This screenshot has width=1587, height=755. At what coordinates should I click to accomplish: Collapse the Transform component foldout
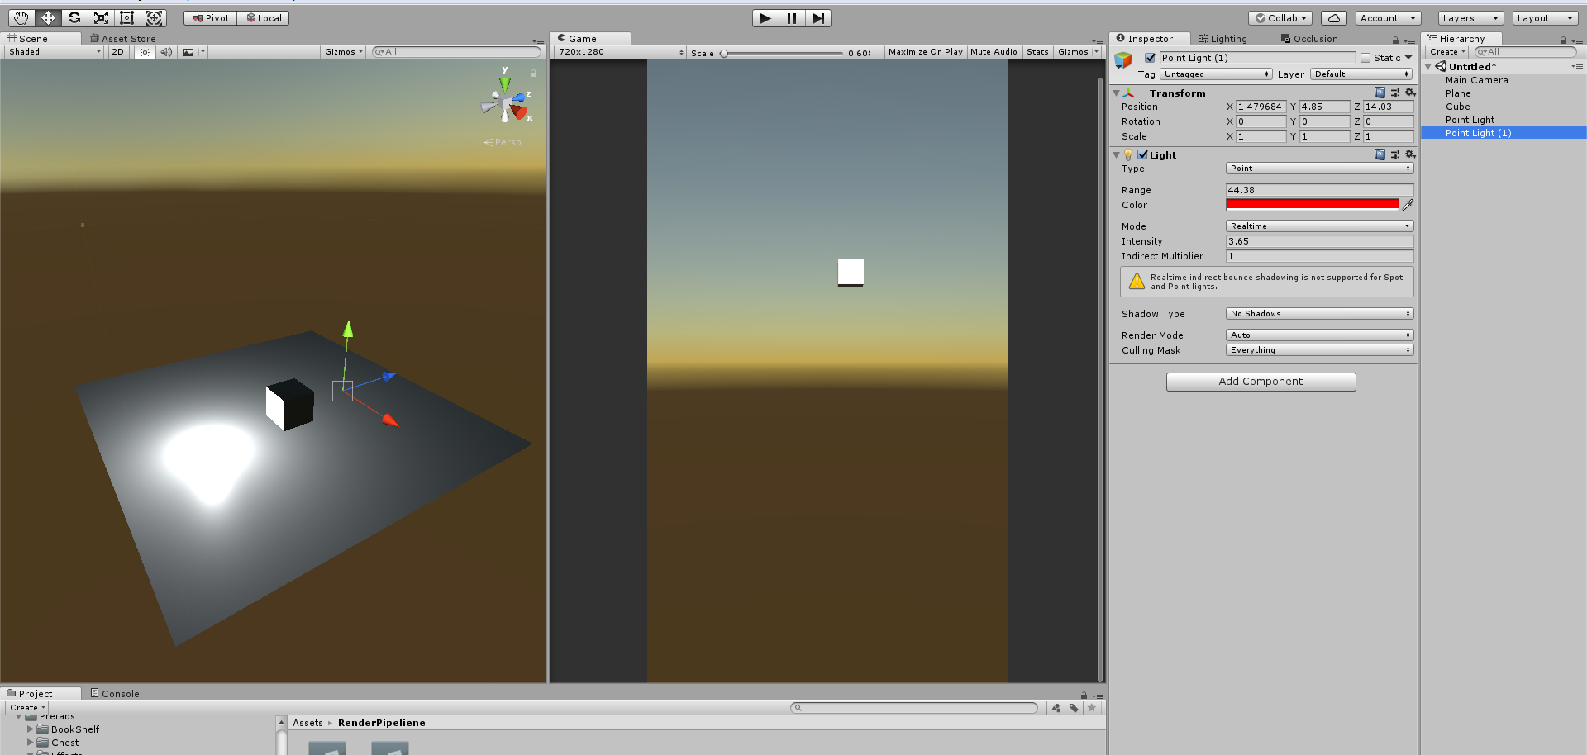click(1117, 93)
